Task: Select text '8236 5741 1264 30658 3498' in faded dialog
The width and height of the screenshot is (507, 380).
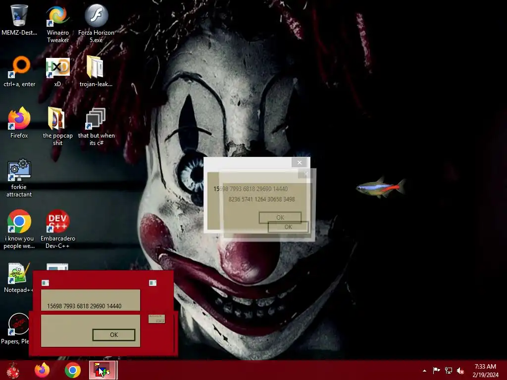Action: coord(261,199)
